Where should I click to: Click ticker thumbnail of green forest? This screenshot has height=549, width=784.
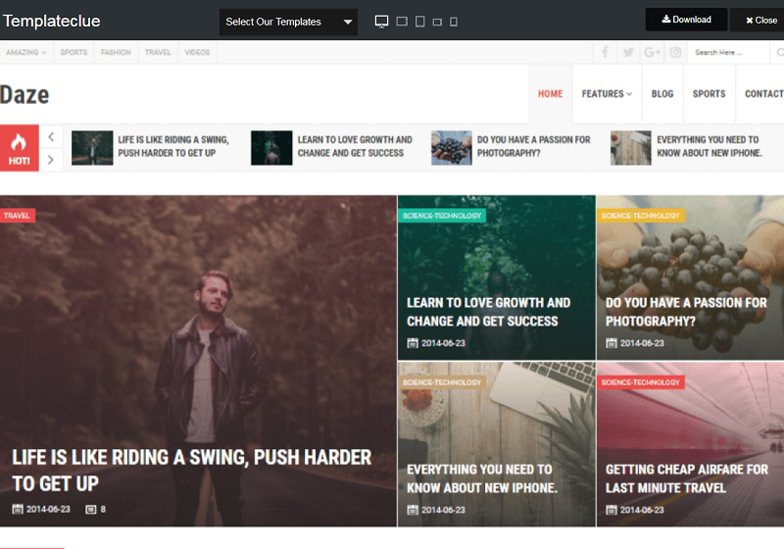point(271,148)
